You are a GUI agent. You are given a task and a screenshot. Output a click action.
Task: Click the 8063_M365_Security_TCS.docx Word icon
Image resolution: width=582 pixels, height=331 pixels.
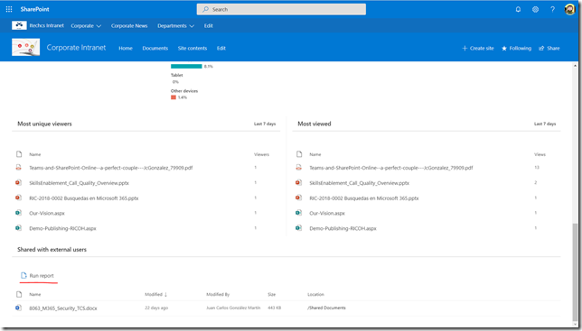point(18,308)
